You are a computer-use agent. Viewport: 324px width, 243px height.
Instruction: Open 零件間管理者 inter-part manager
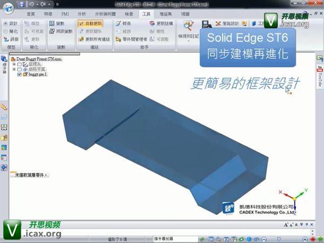click(131, 39)
